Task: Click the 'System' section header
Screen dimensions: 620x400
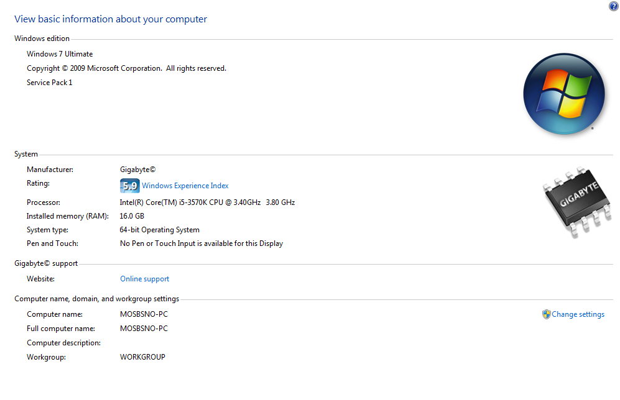Action: click(26, 154)
